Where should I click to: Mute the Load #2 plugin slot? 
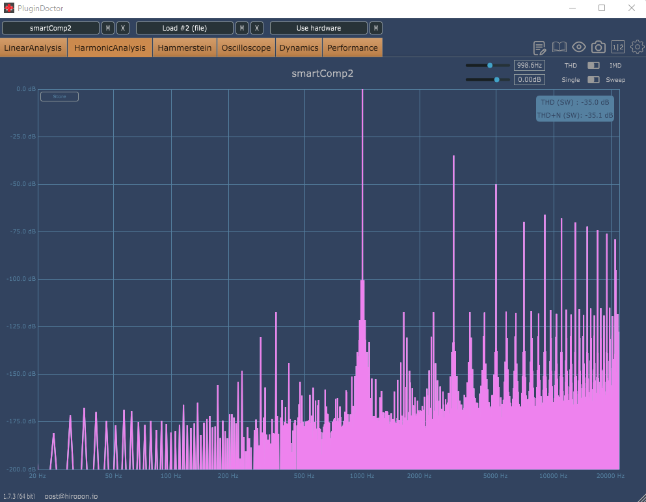pos(242,28)
